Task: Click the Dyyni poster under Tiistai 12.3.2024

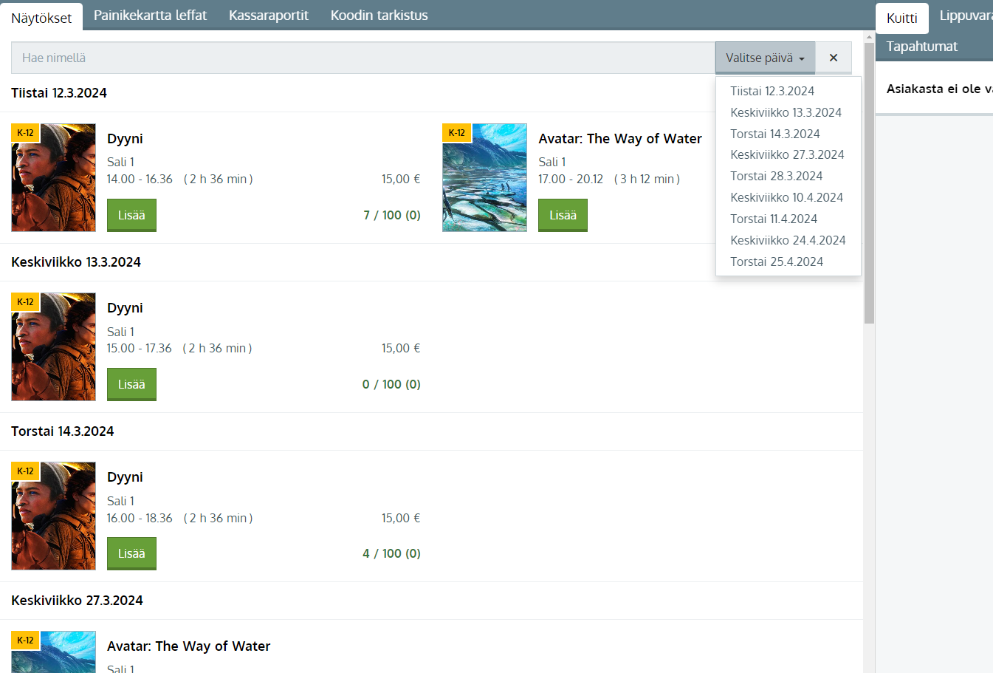Action: tap(53, 178)
